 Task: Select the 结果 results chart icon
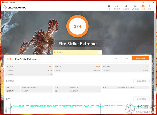point(143,7)
